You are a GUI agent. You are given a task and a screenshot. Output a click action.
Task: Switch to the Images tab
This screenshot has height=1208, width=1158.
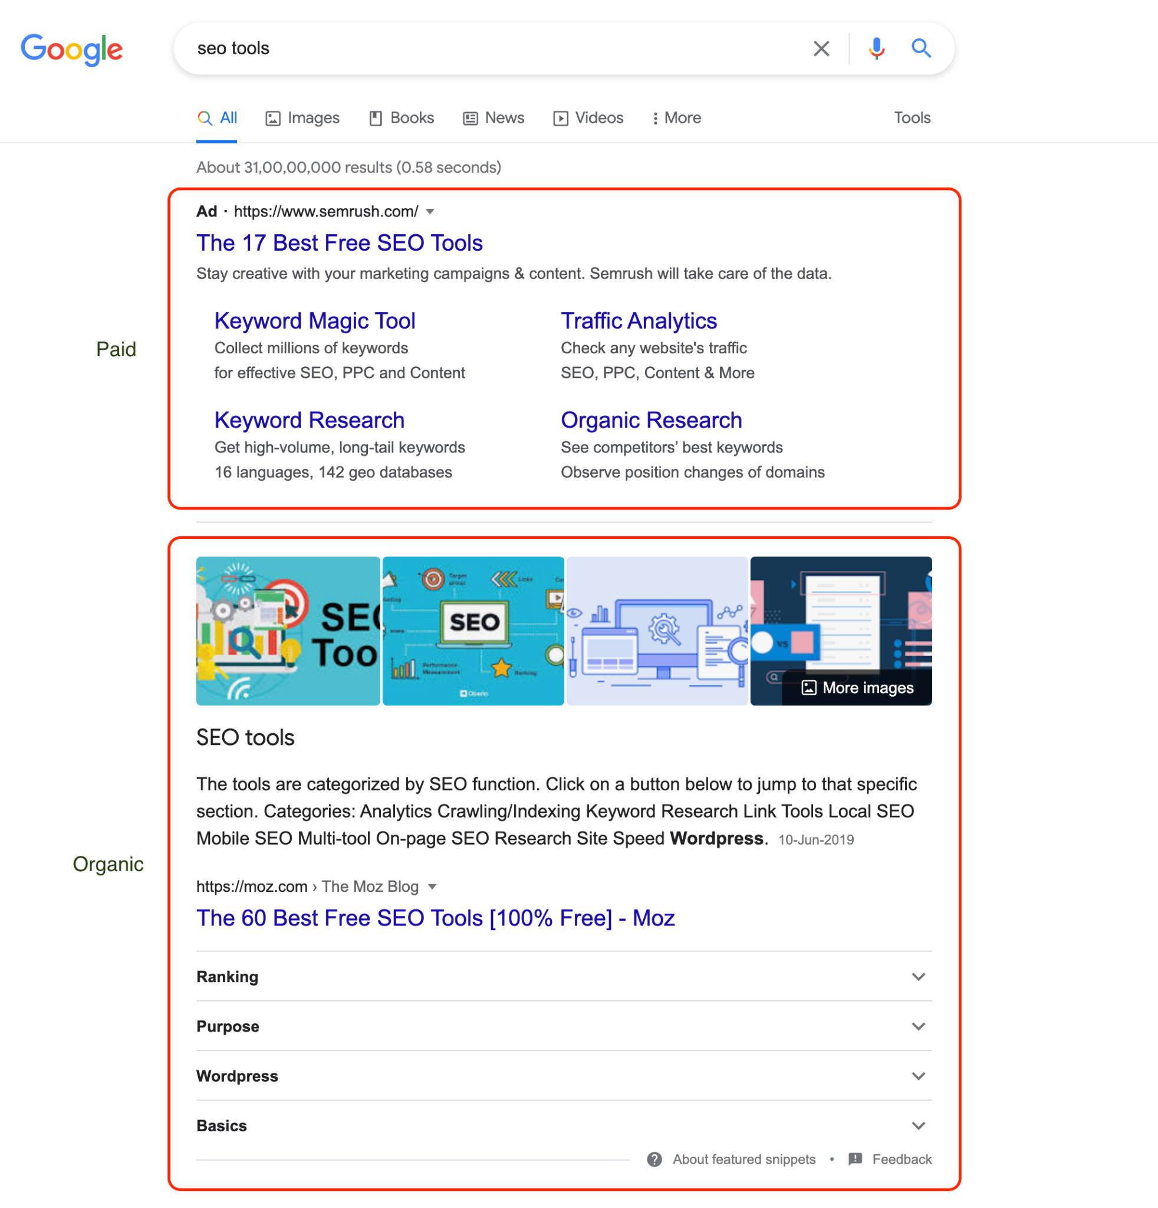(x=302, y=118)
